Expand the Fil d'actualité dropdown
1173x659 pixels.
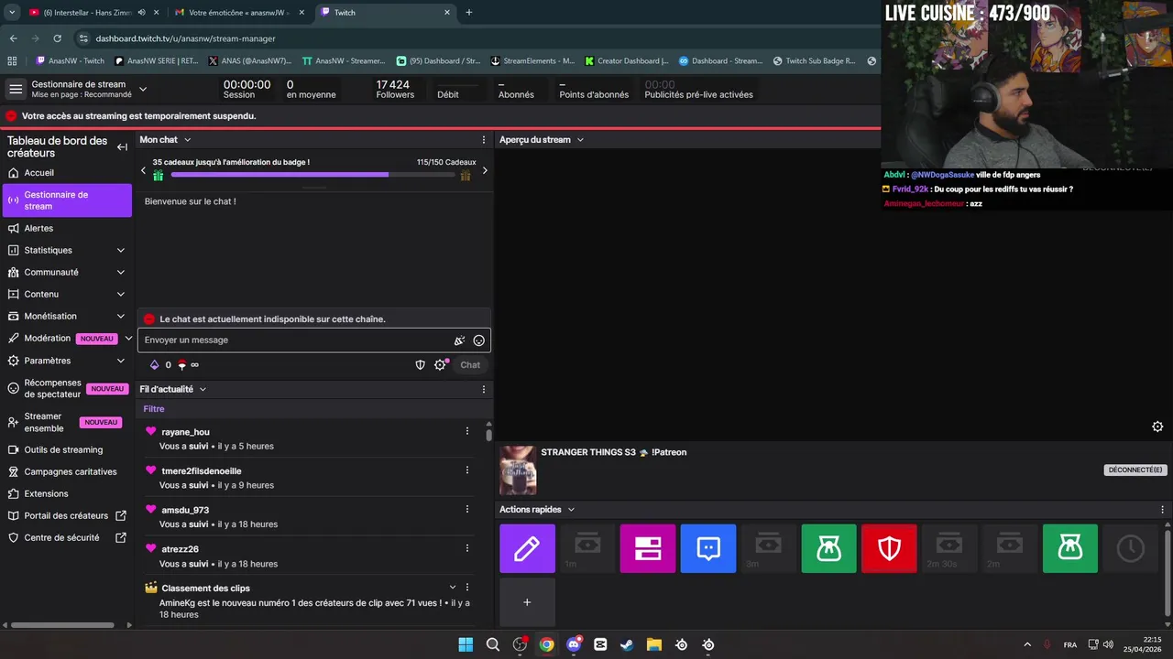(x=203, y=389)
